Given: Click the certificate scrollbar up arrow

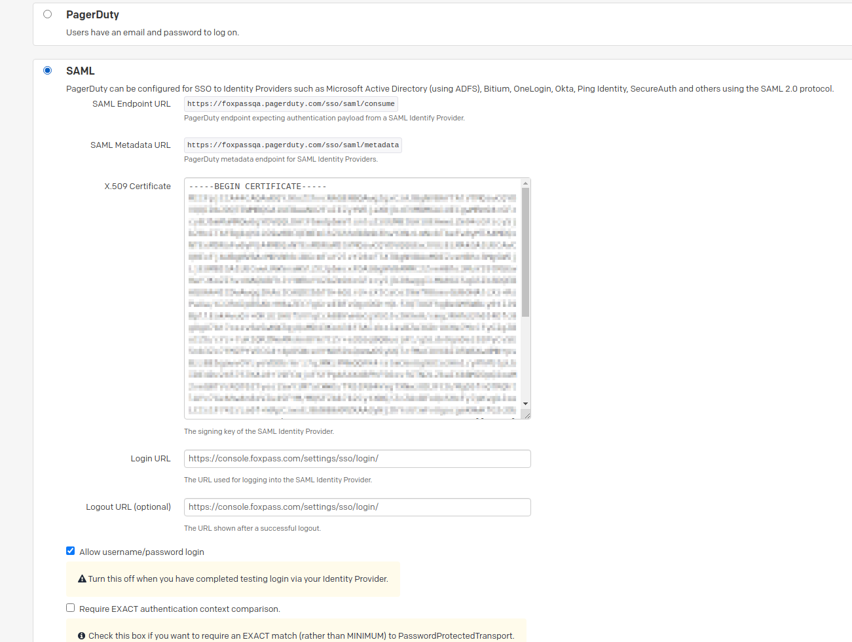Looking at the screenshot, I should coord(525,183).
